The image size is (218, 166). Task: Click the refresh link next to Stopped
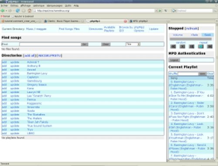pyautogui.click(x=191, y=28)
